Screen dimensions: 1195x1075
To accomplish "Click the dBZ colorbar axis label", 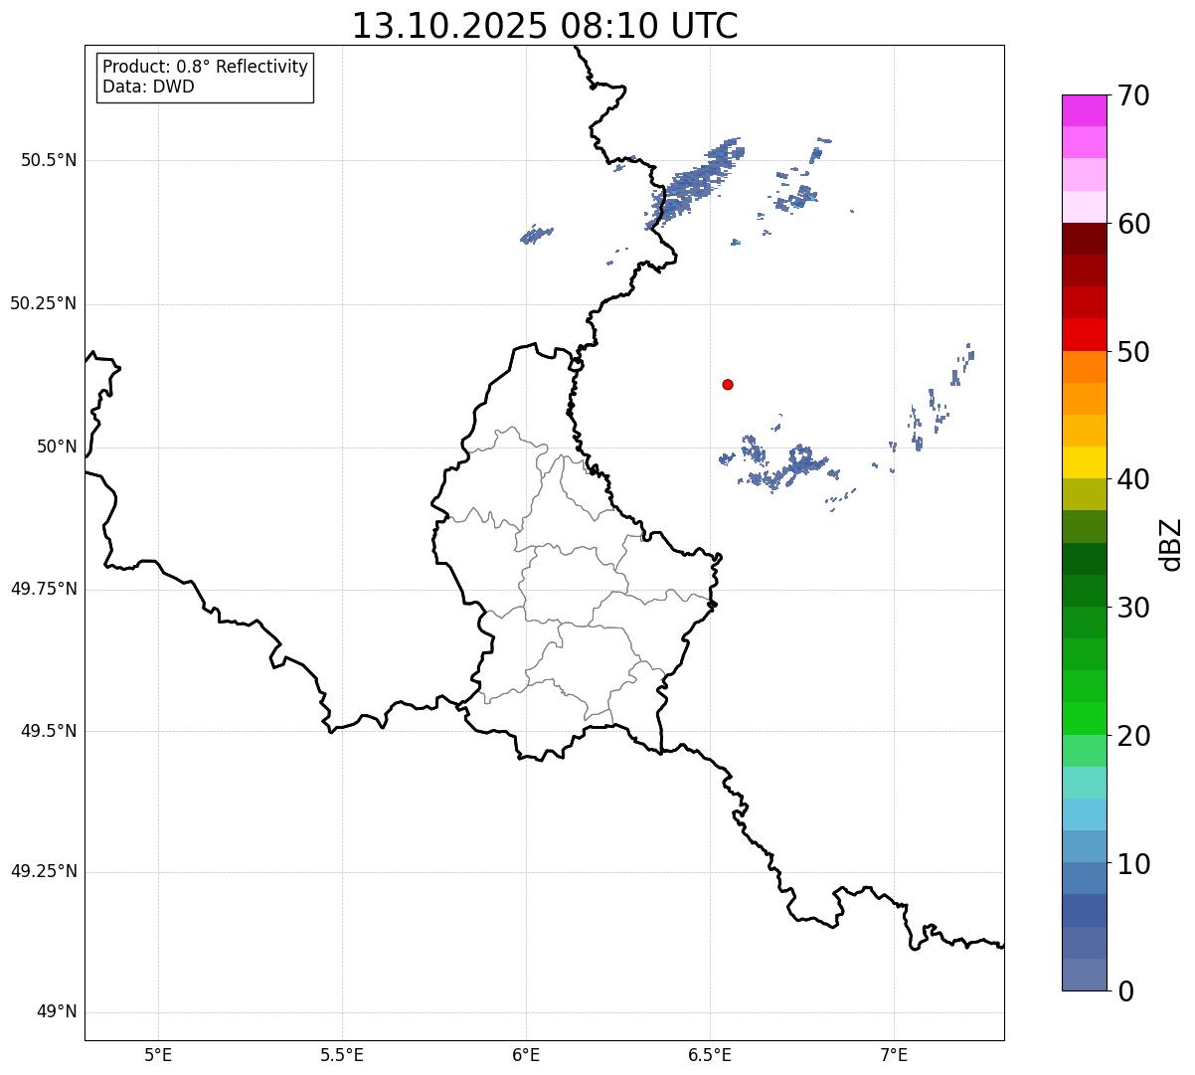I will pyautogui.click(x=1171, y=543).
